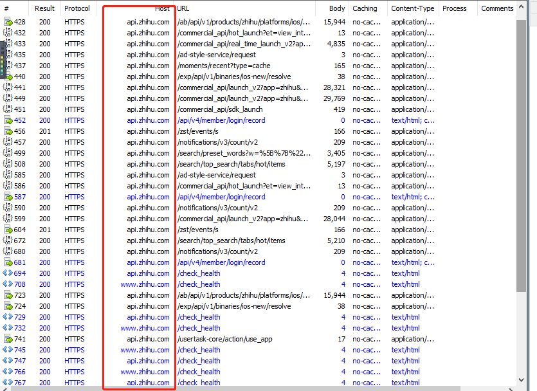Select session 508 top_search hot items URL

tap(231, 164)
